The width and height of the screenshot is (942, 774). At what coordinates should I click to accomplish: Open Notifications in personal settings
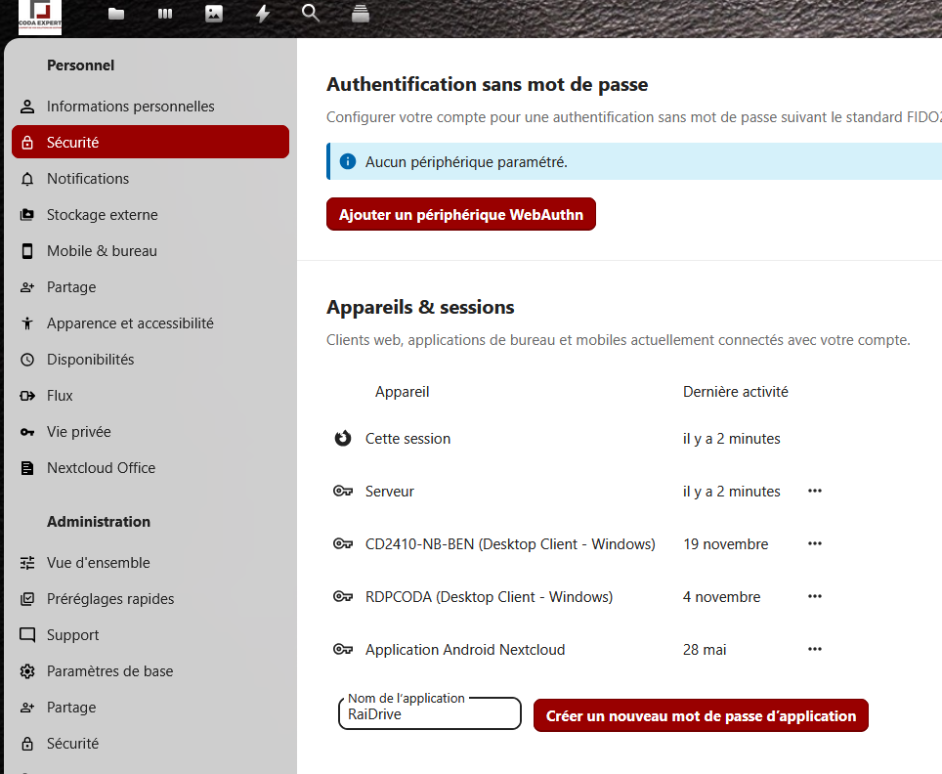(88, 179)
